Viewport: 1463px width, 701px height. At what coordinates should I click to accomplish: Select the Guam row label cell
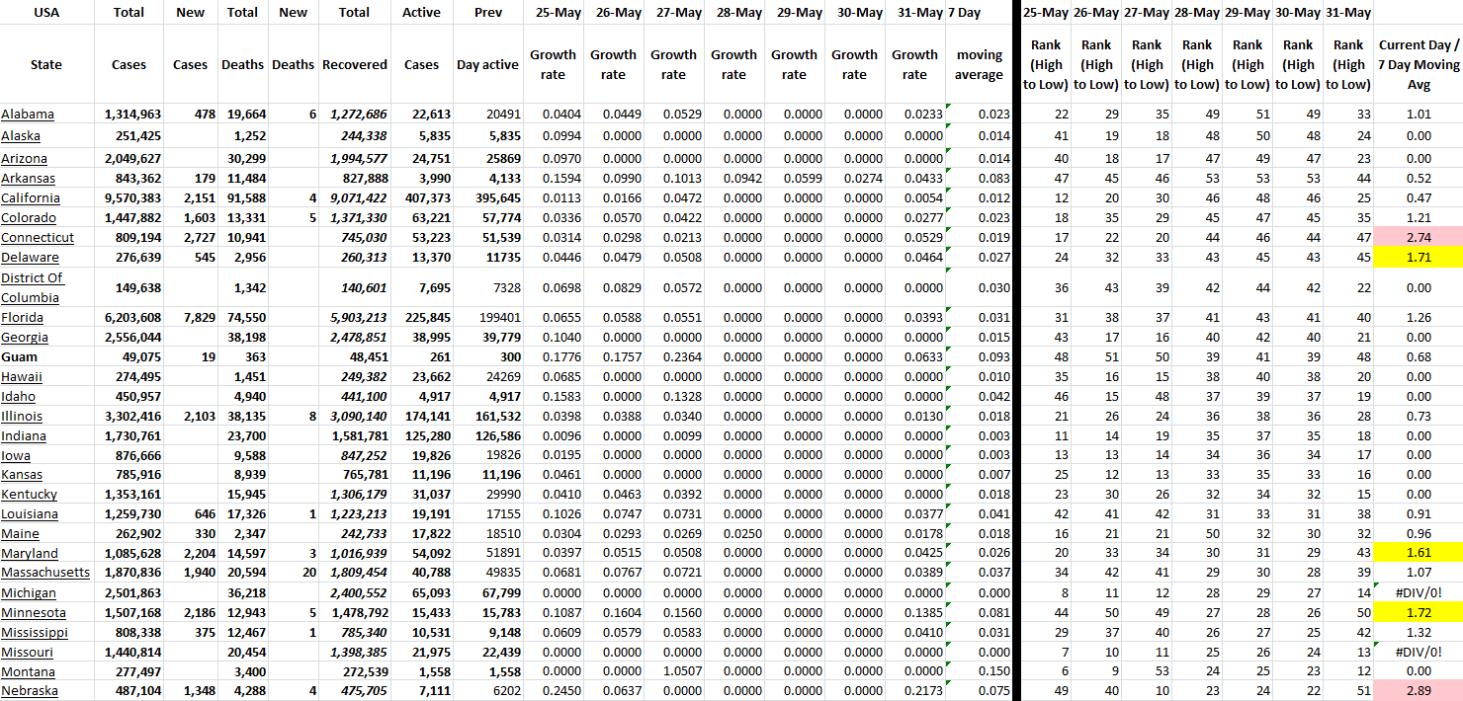click(20, 356)
